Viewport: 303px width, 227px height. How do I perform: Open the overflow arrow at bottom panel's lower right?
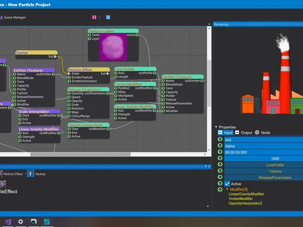click(x=208, y=206)
